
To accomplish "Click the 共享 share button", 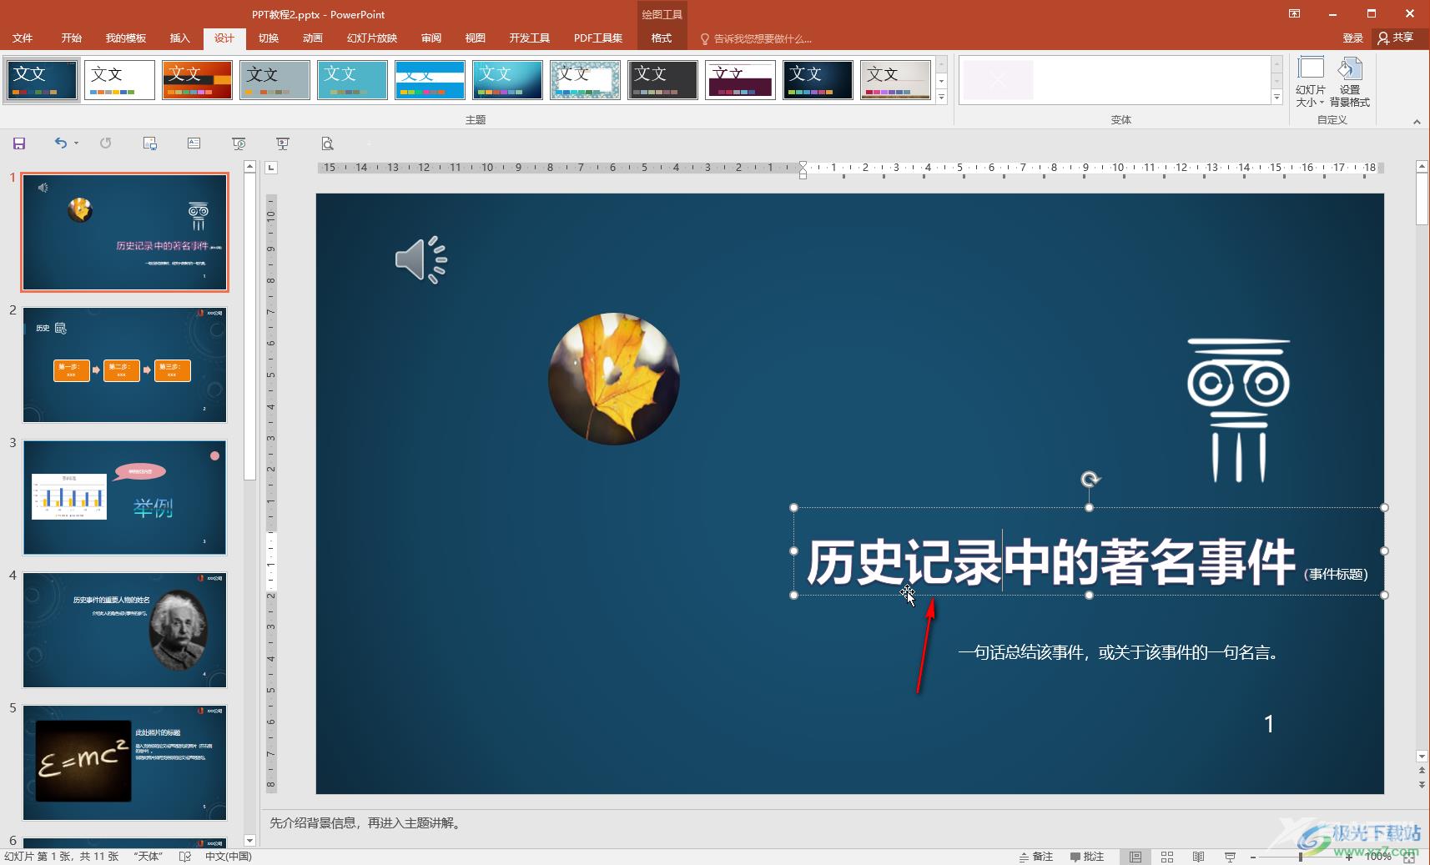I will pos(1396,38).
